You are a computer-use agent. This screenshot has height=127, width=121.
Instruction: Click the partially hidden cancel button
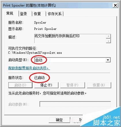(78, 120)
